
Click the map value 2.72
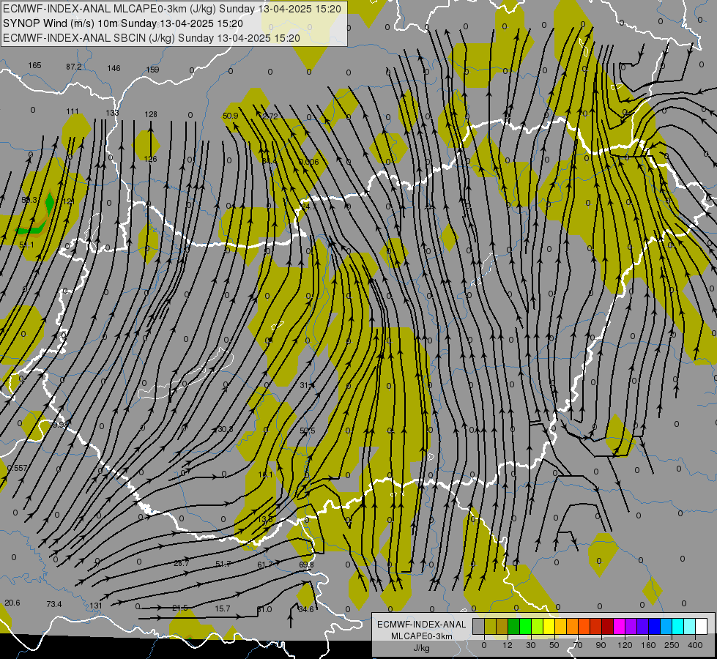pos(270,116)
